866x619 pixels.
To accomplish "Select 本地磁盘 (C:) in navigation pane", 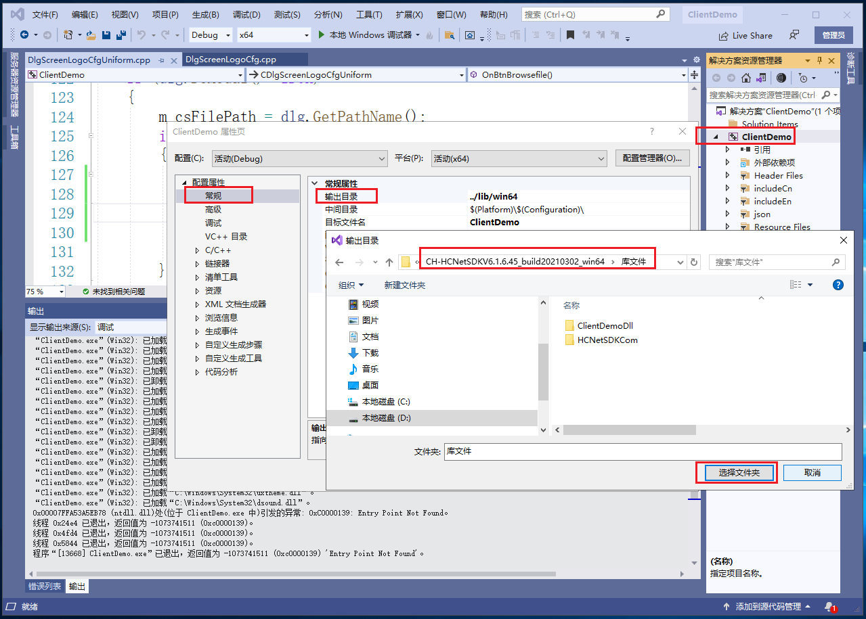I will tap(378, 402).
